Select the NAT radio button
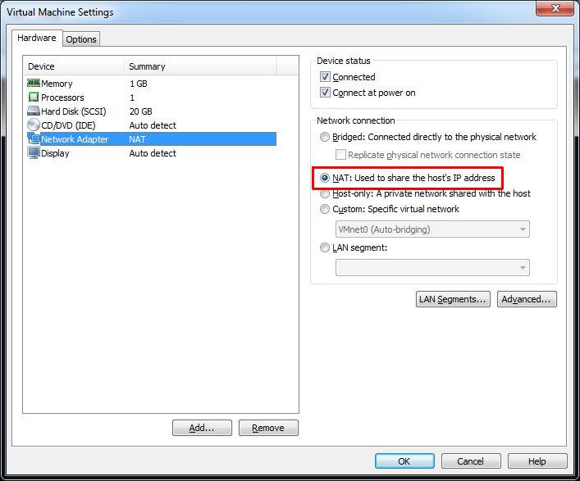Image resolution: width=580 pixels, height=481 pixels. click(324, 178)
